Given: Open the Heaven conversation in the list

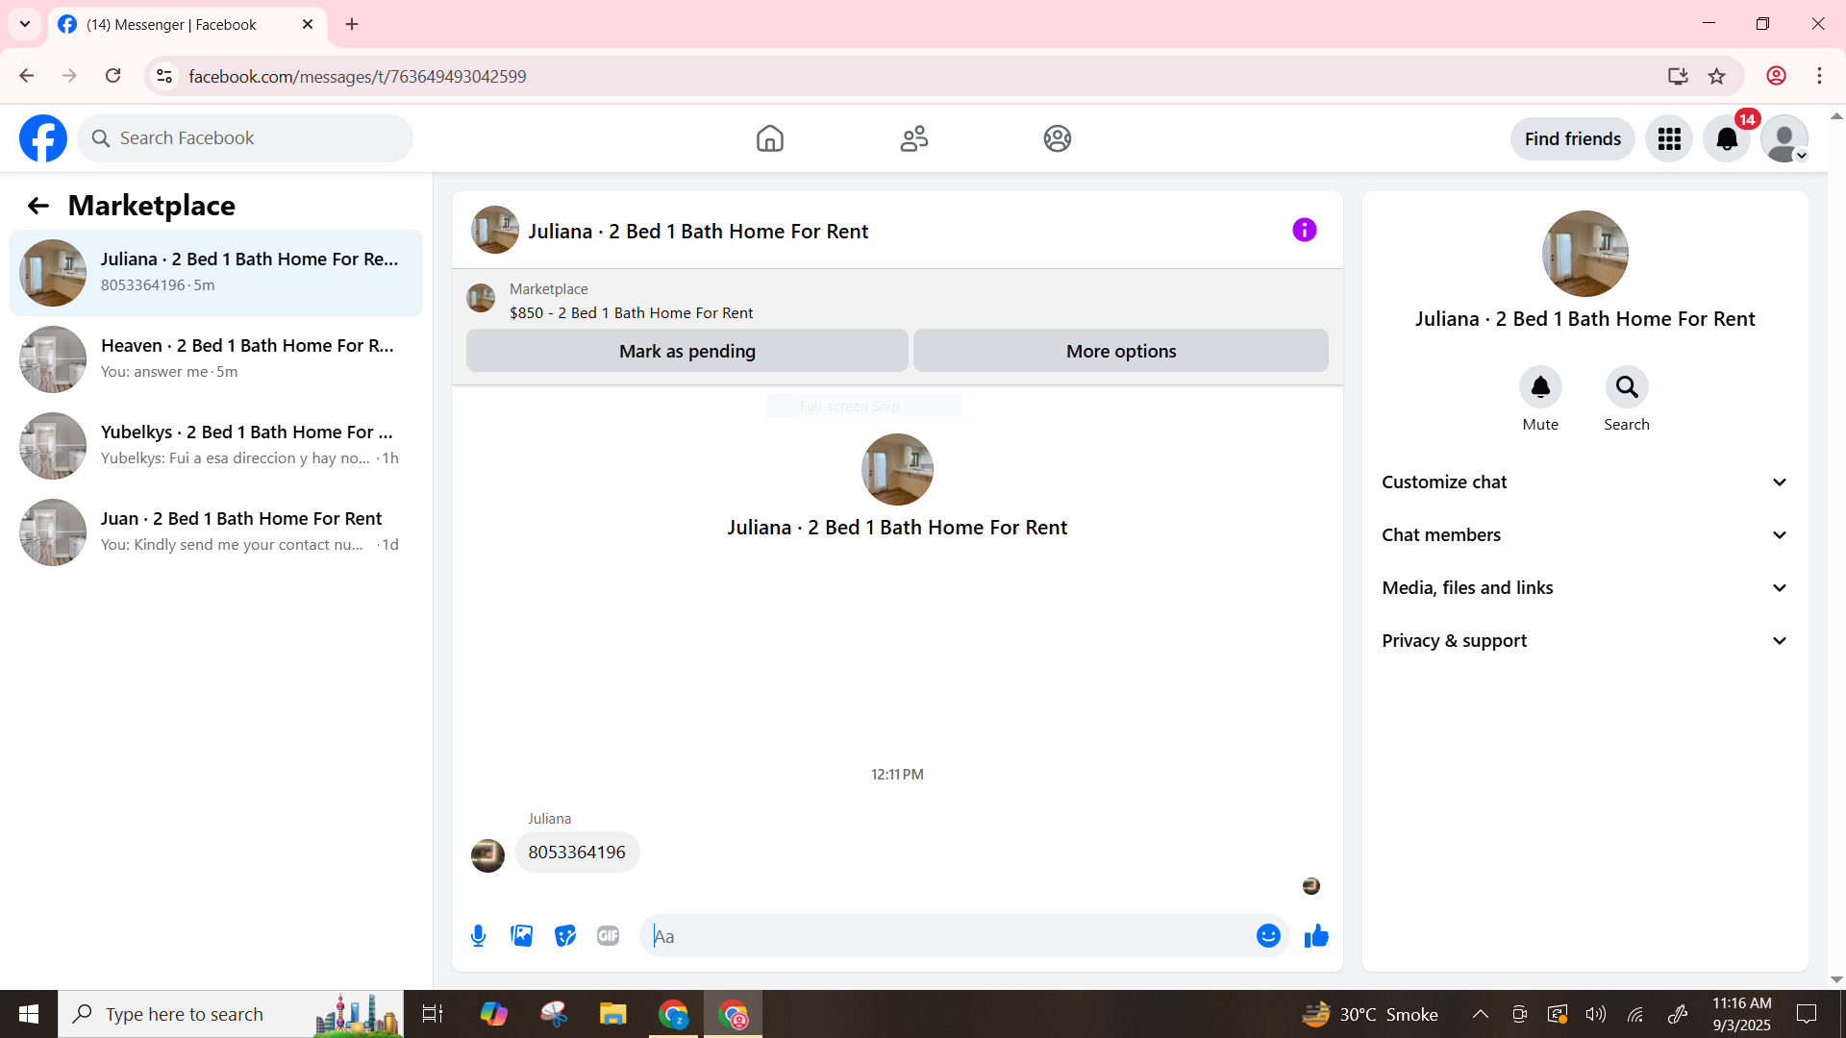Looking at the screenshot, I should (216, 359).
